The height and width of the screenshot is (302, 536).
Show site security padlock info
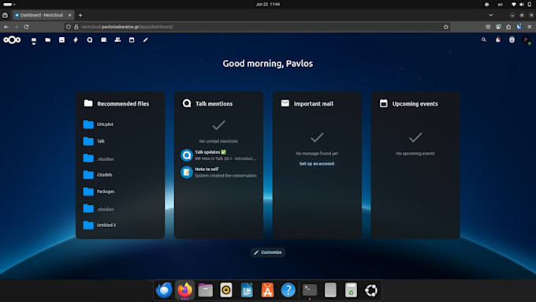pyautogui.click(x=76, y=27)
